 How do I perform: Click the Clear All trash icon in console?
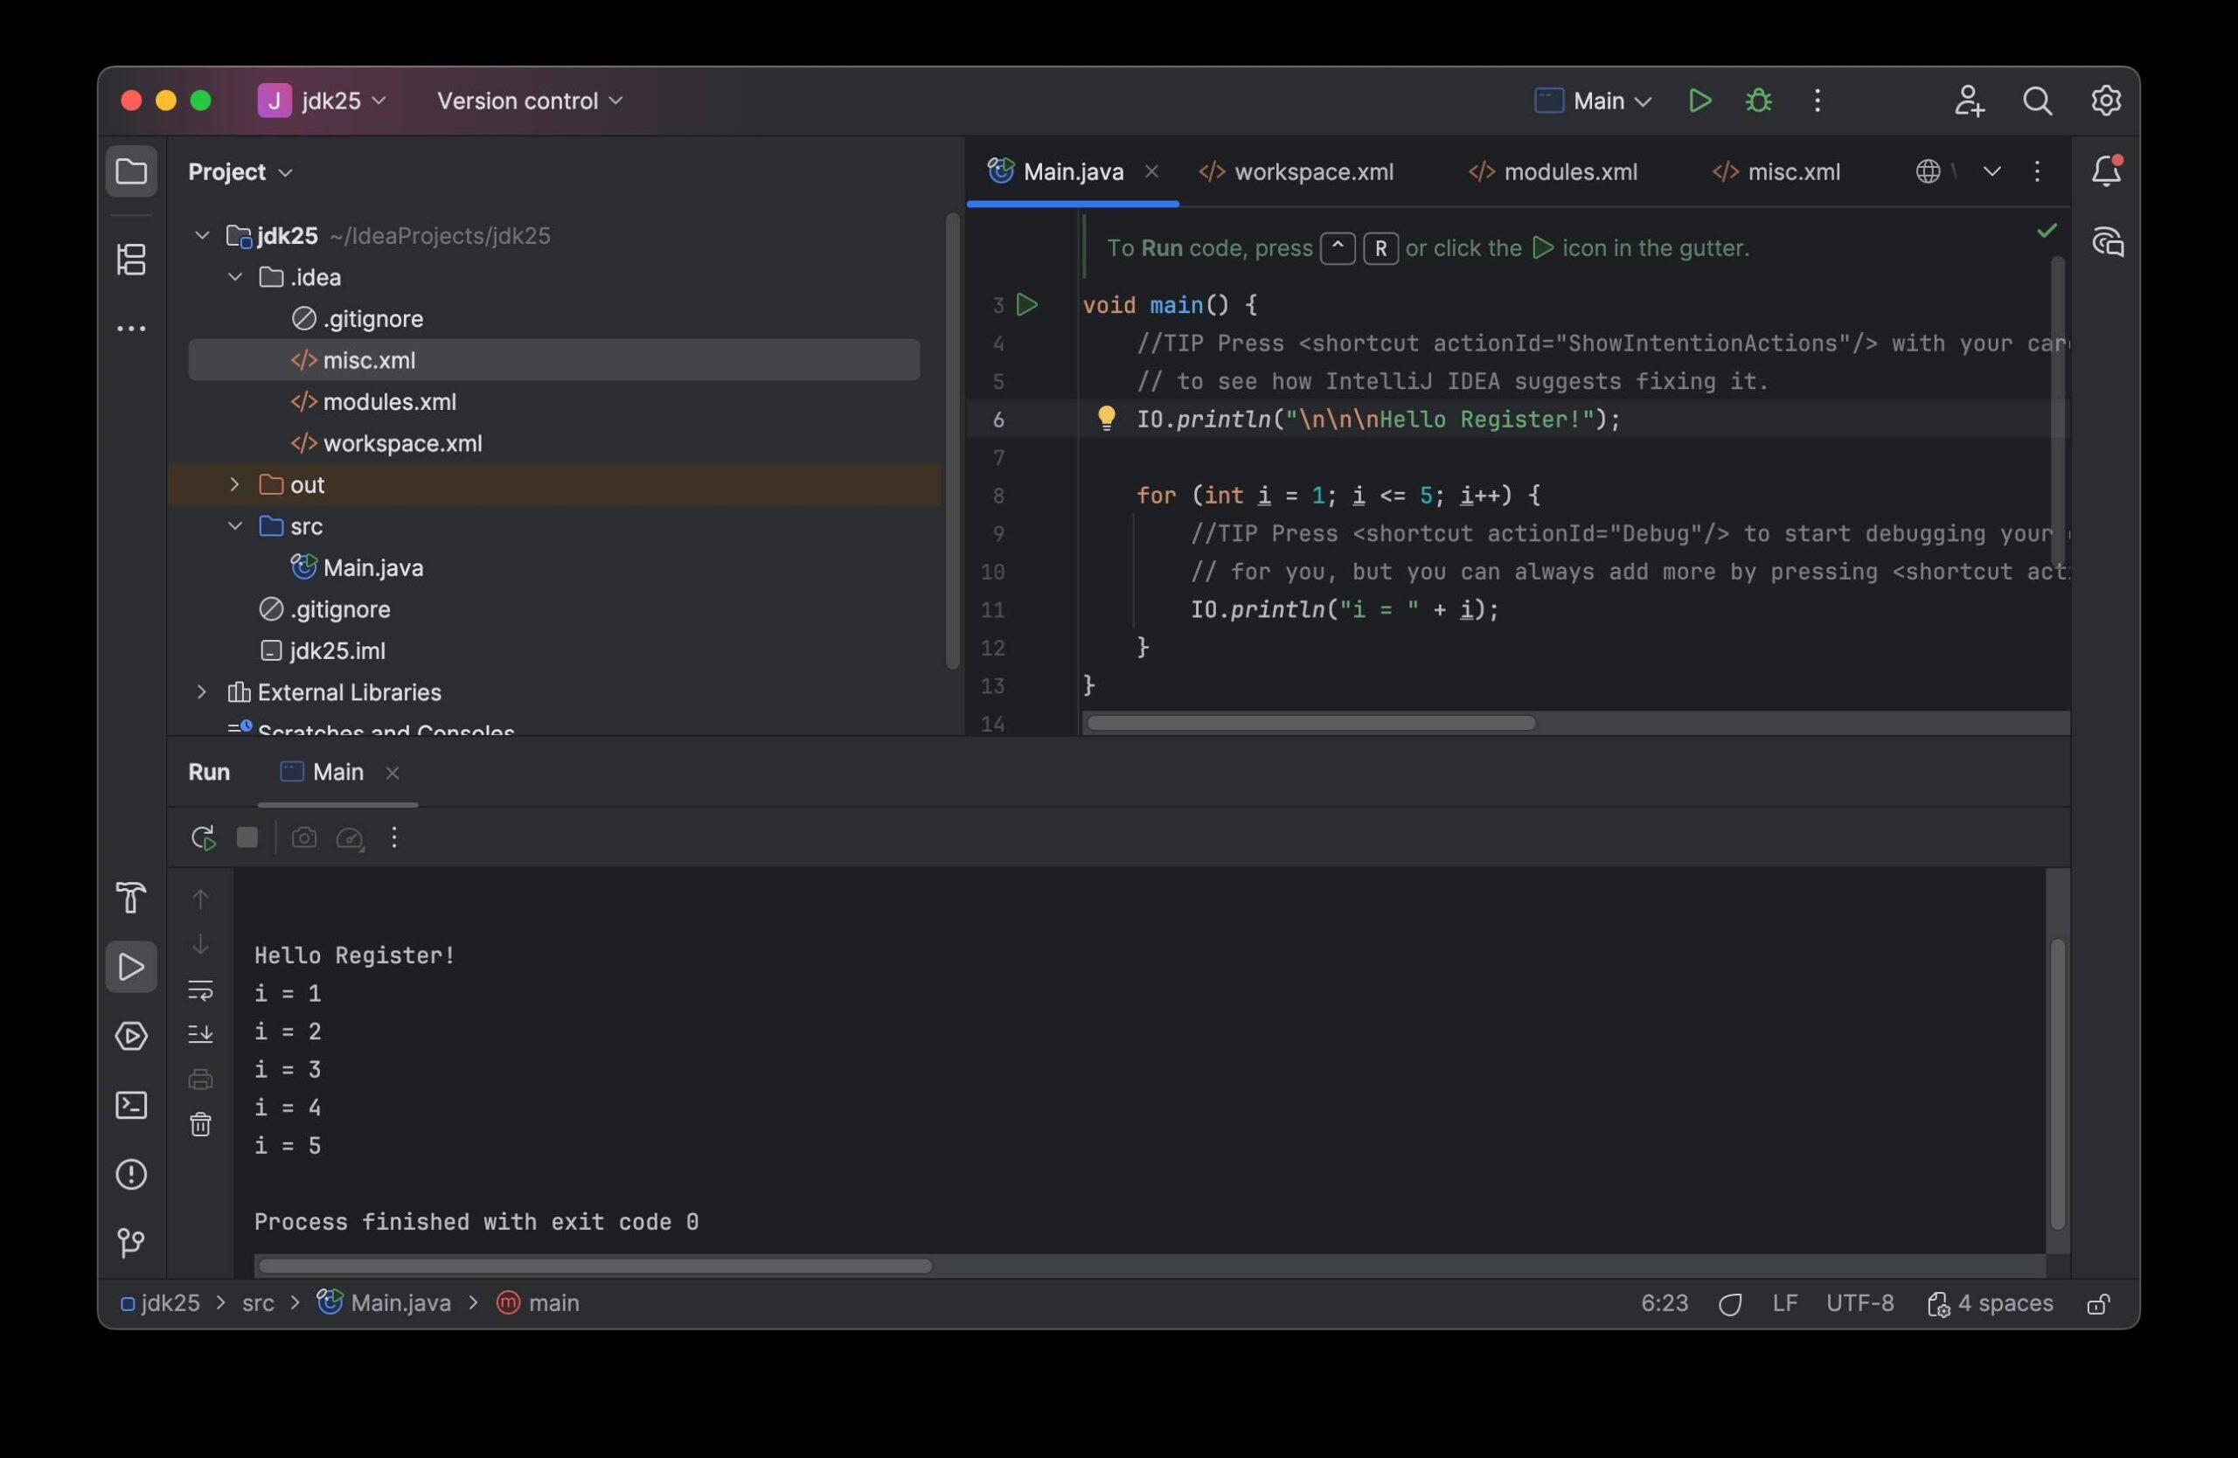click(200, 1124)
